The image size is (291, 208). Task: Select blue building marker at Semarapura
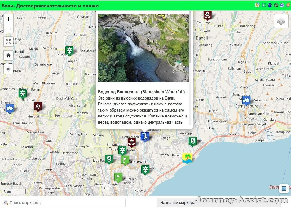point(246,101)
